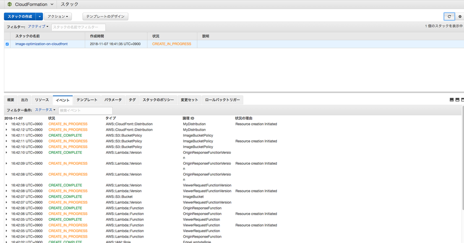Screen dimensions: 464x243
Task: Open the スタックのポリシー tab
Action: pos(158,100)
